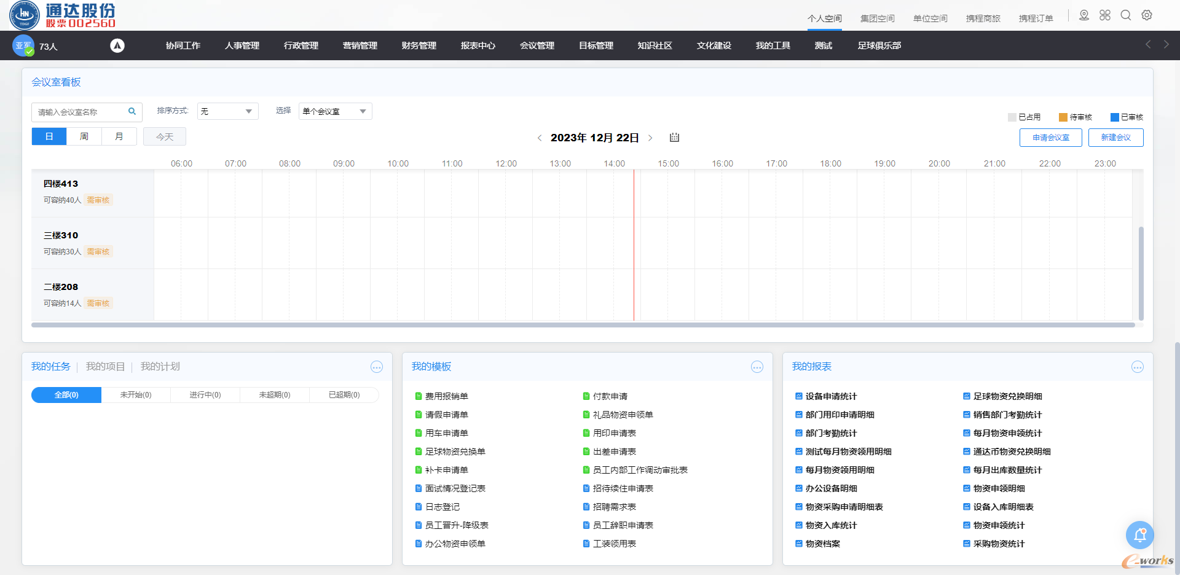Open the 部门考勤统计 report link

[831, 434]
